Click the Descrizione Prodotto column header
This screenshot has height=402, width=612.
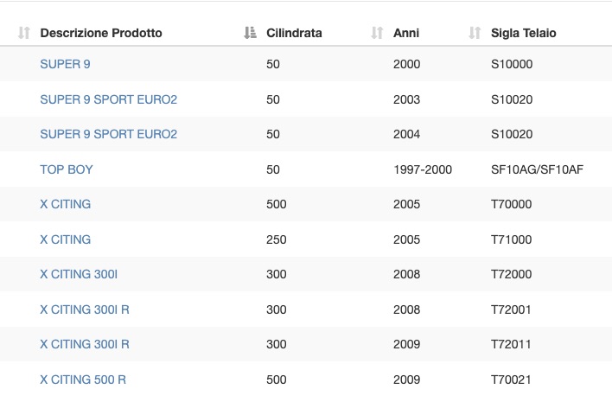pyautogui.click(x=101, y=33)
